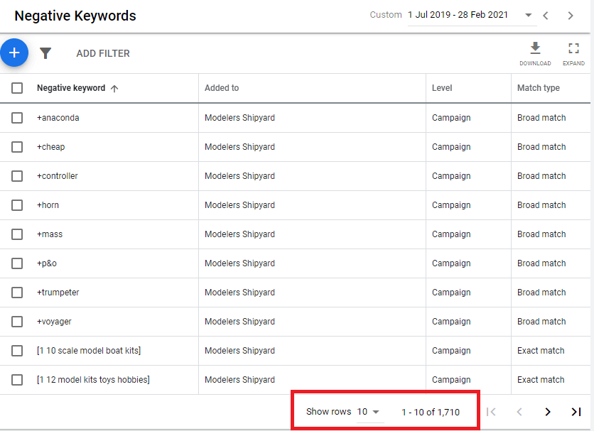Go to next date range
Image resolution: width=594 pixels, height=431 pixels.
pos(570,16)
